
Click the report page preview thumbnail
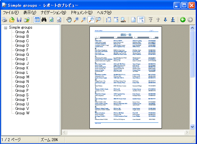point(126,77)
